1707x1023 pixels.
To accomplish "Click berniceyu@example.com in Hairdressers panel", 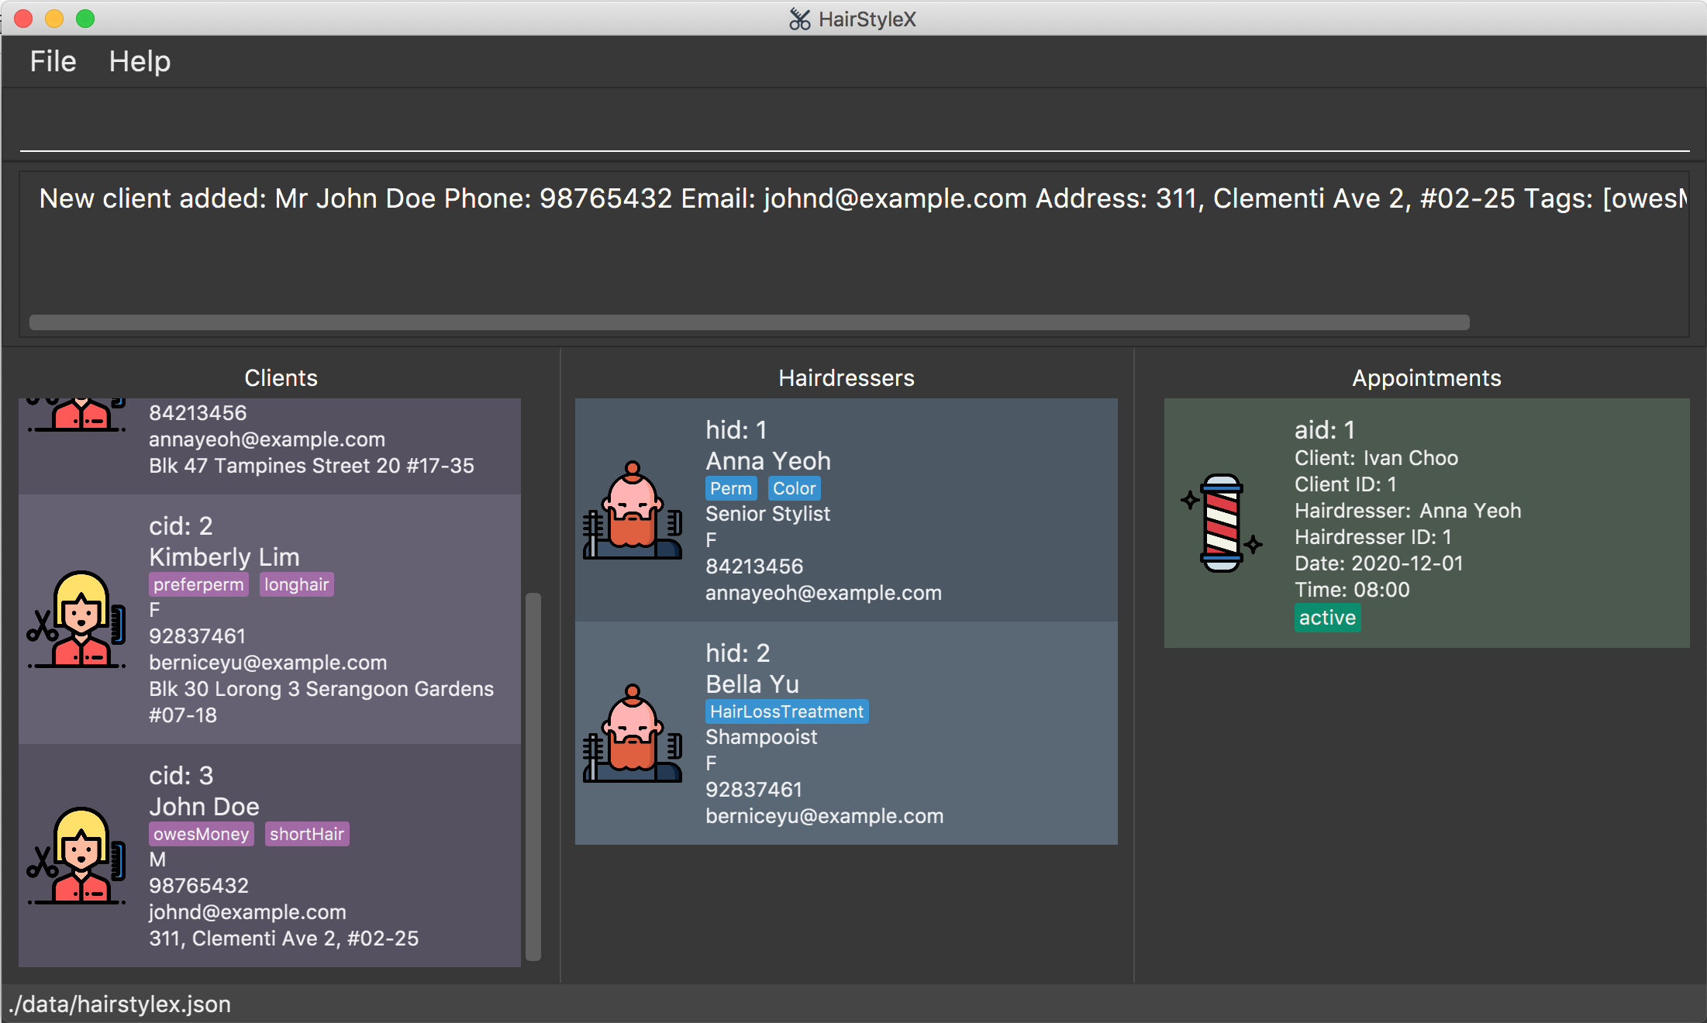I will pyautogui.click(x=824, y=816).
